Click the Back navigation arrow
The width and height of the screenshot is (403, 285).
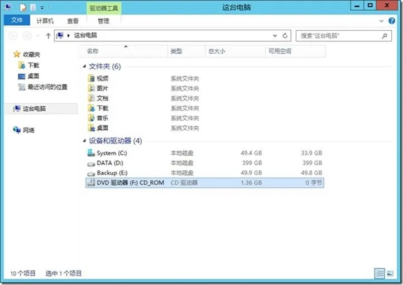click(x=13, y=36)
